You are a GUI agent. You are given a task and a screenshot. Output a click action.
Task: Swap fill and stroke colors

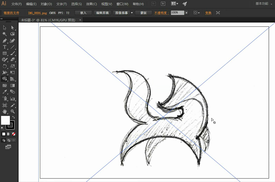tap(14, 117)
